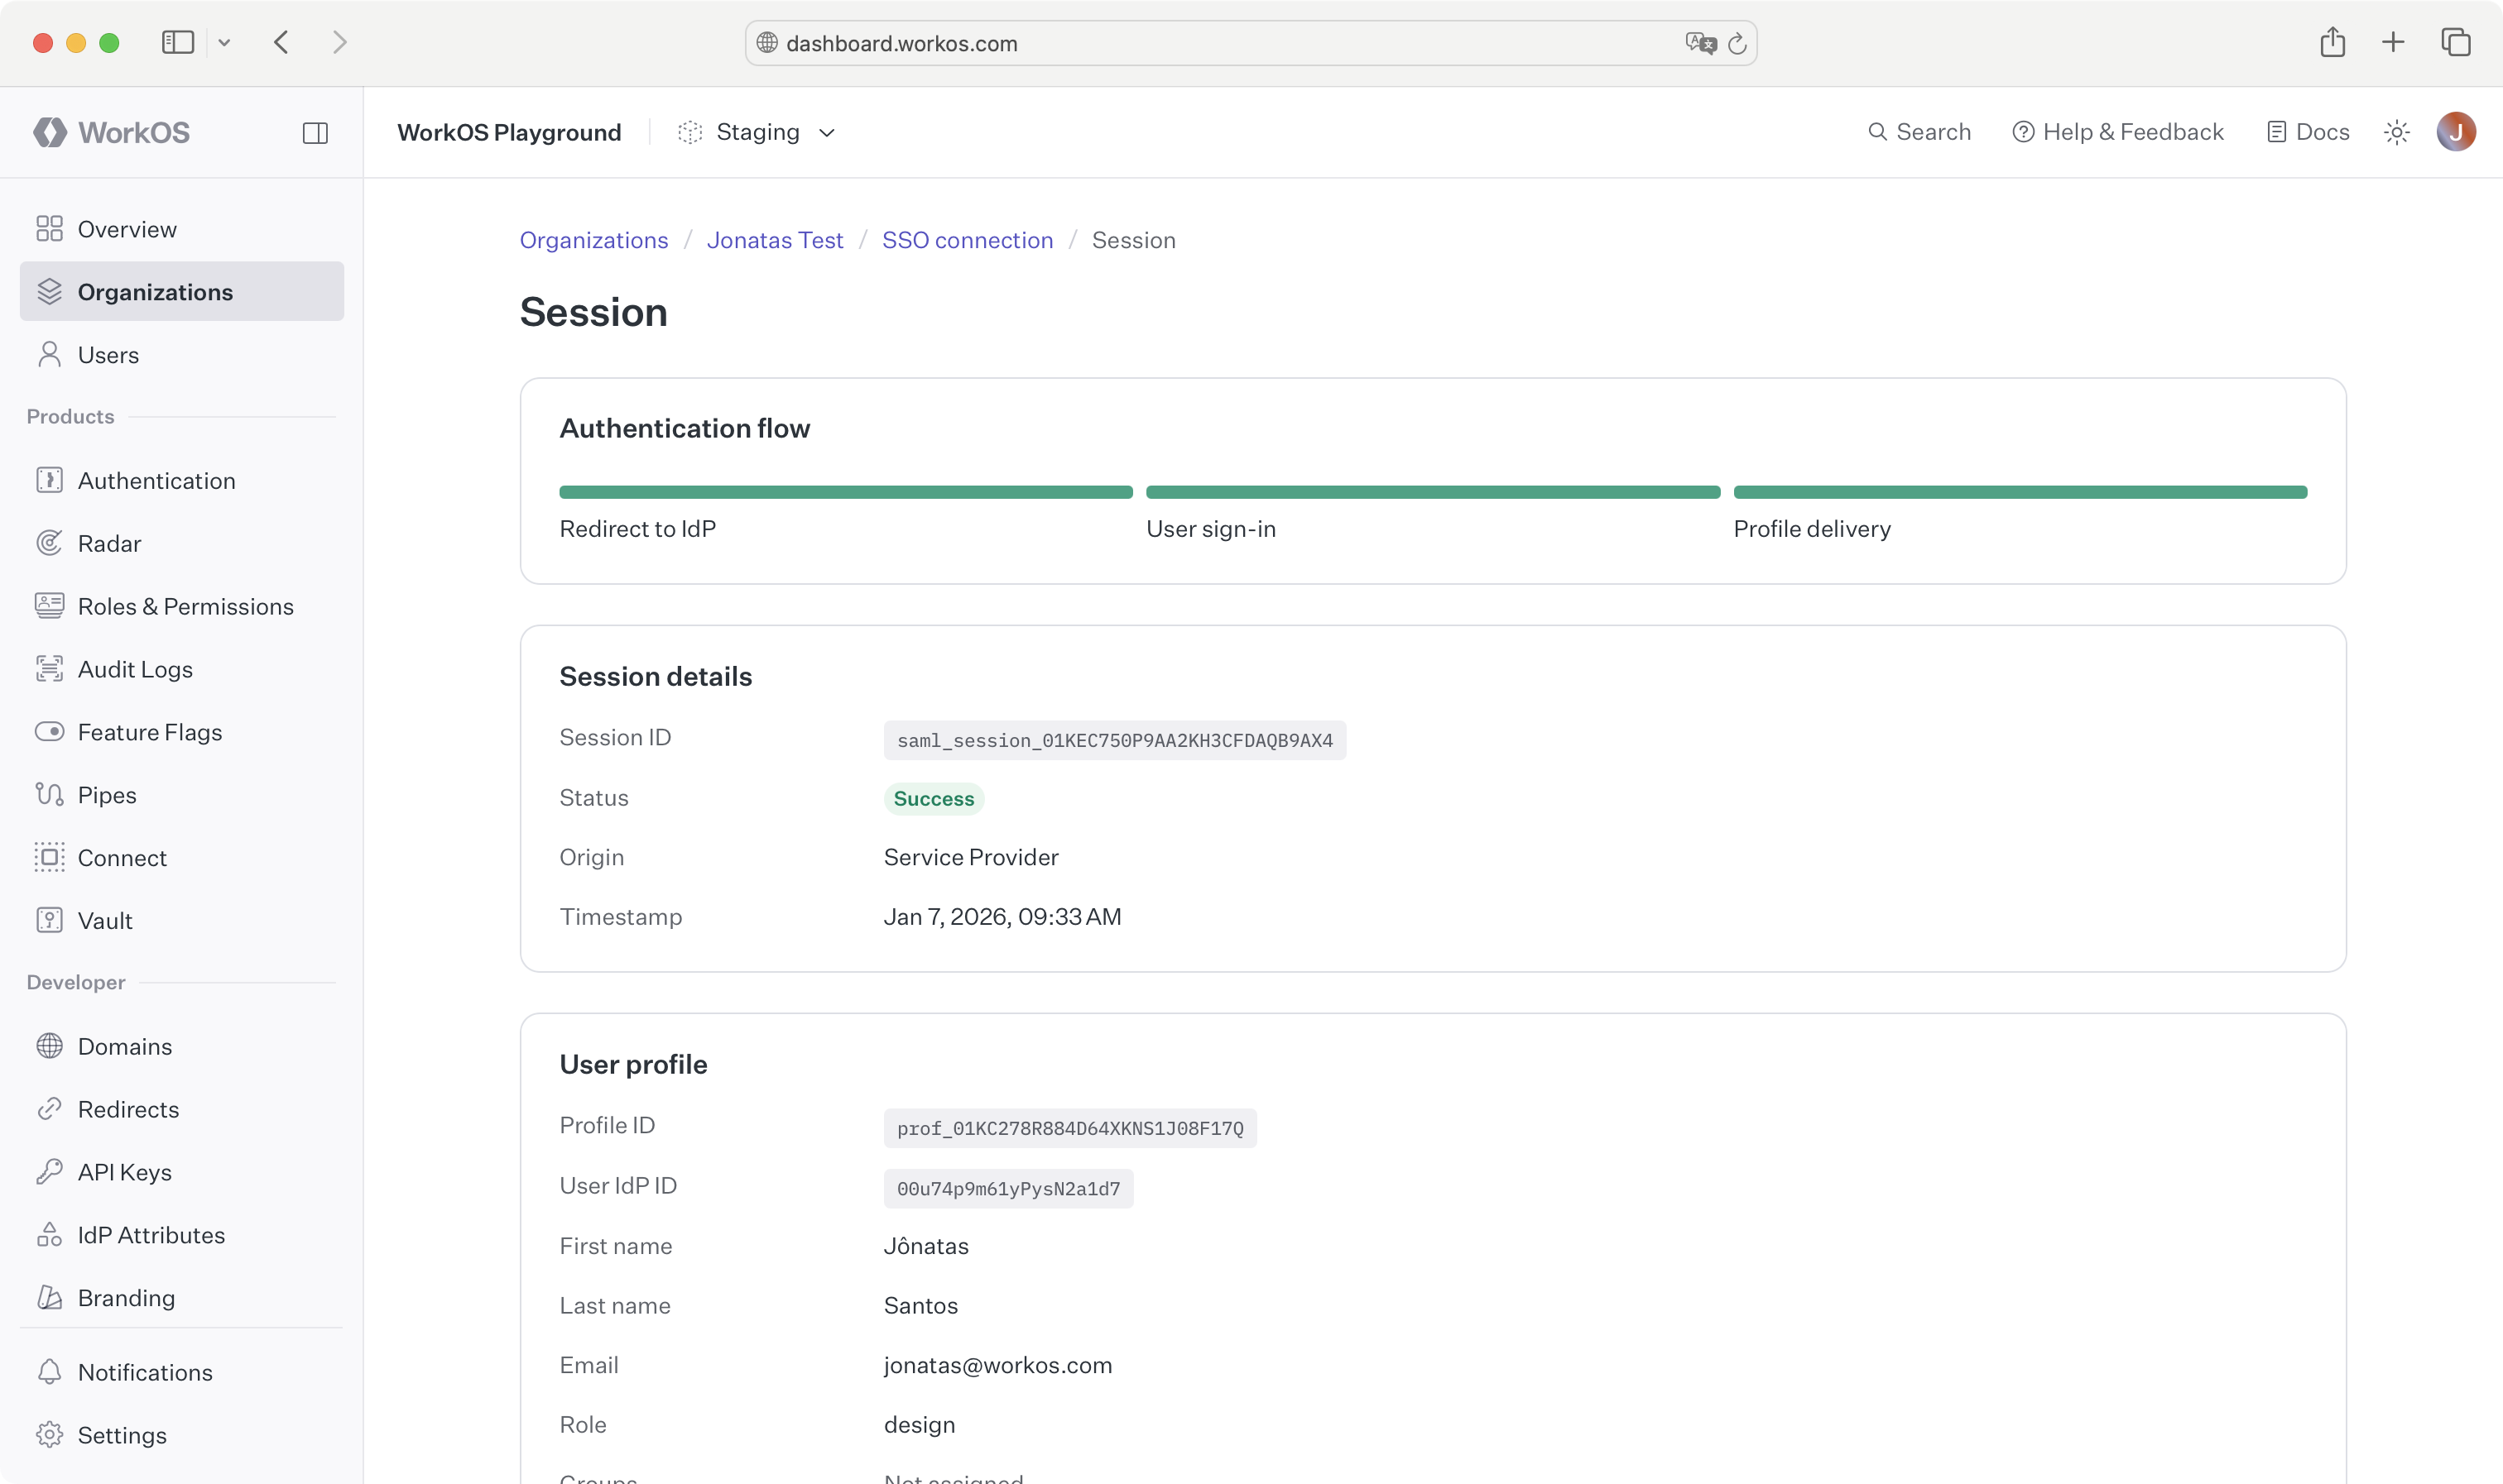Open the browser tab overview chevron

coord(224,42)
